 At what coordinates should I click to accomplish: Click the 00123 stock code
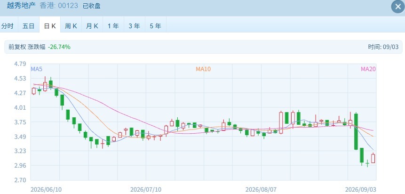[x=68, y=6]
